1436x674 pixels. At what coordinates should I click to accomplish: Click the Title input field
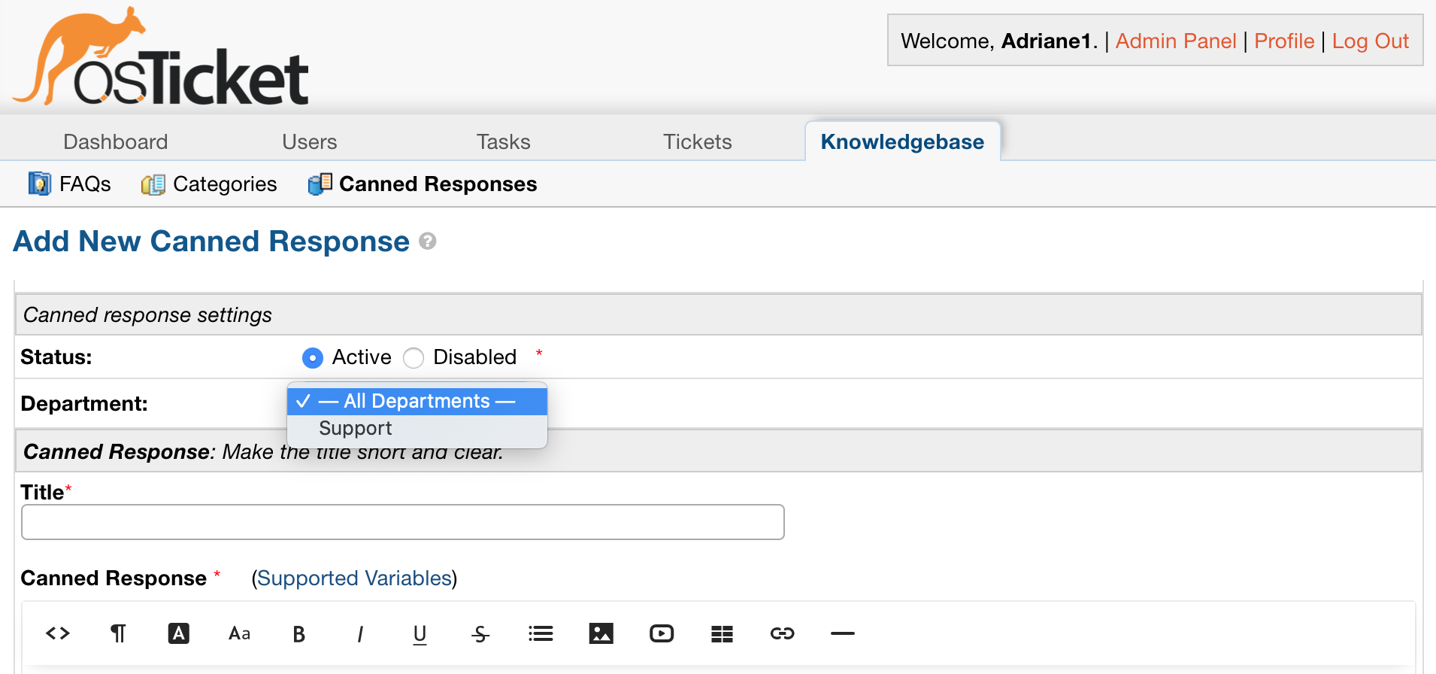(x=403, y=522)
